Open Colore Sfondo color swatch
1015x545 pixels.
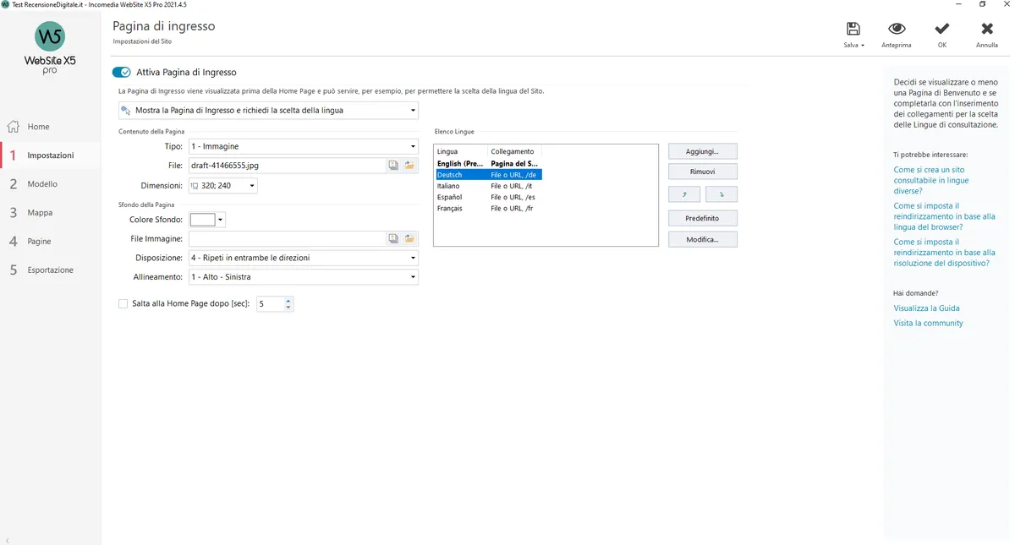pyautogui.click(x=207, y=220)
